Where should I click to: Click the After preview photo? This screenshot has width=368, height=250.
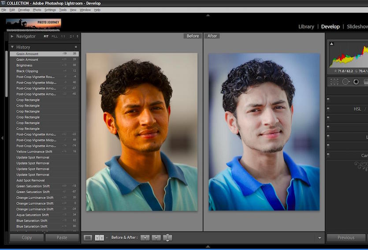(x=264, y=132)
